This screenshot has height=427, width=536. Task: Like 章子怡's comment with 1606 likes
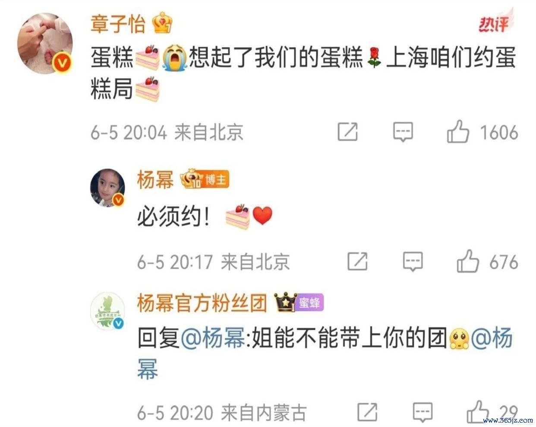[x=458, y=132]
